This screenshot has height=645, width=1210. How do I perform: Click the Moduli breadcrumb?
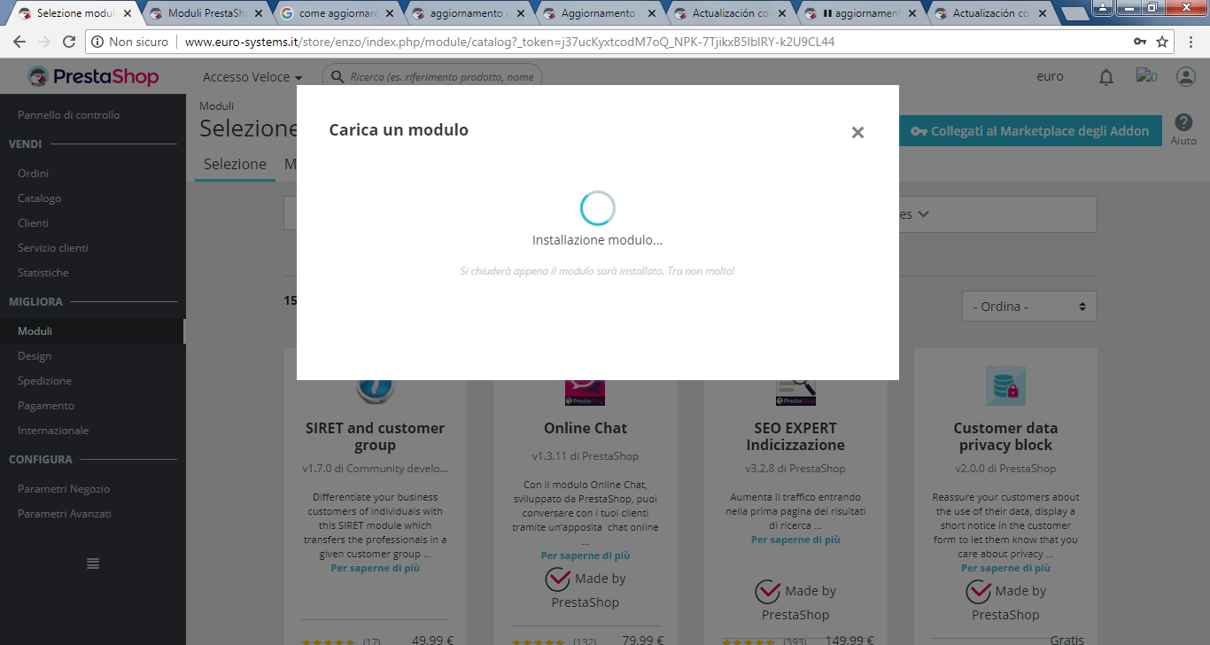(216, 106)
